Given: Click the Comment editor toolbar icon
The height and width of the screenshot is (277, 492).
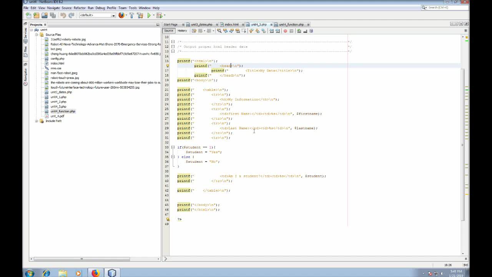Looking at the screenshot, I should click(299, 31).
